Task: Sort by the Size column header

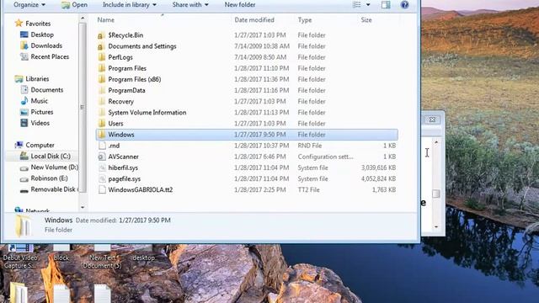Action: pyautogui.click(x=366, y=20)
